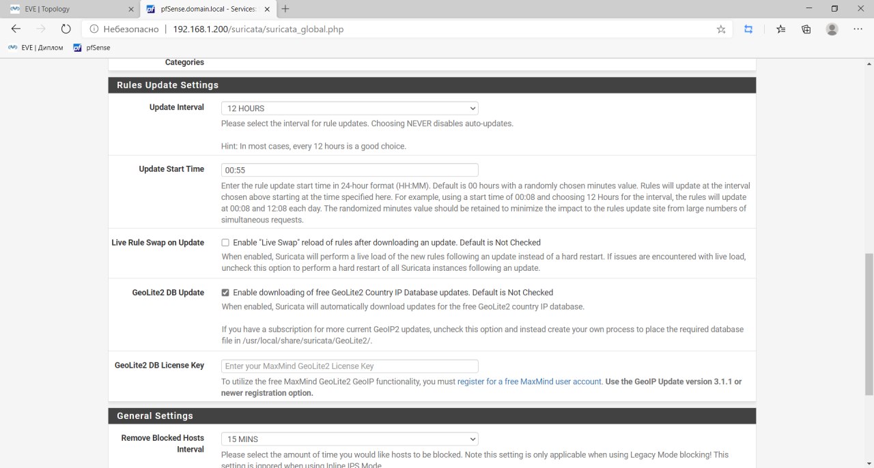Click the Categories label at the top

tap(184, 62)
